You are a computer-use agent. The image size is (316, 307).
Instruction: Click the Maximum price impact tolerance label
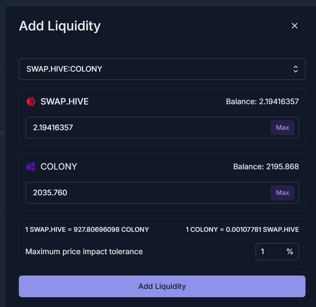pyautogui.click(x=84, y=252)
